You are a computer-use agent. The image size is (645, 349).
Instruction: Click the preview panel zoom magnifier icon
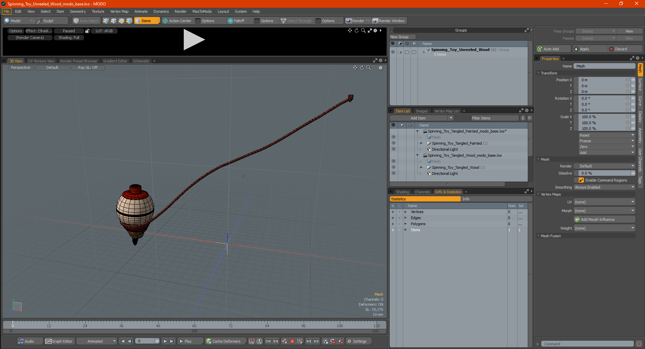363,31
